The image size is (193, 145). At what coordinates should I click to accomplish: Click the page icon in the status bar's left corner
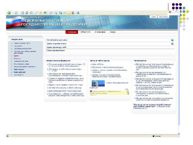click(8, 136)
